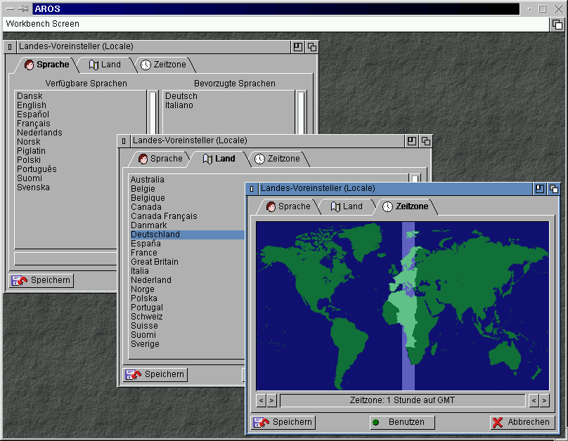The width and height of the screenshot is (568, 441).
Task: Click the preferred languages list scrollbar
Action: pos(301,112)
